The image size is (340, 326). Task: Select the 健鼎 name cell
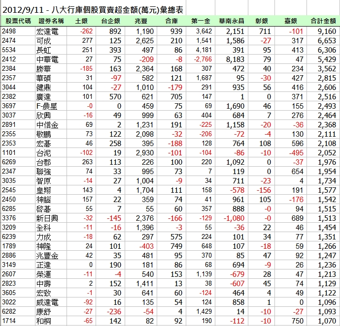43,88
